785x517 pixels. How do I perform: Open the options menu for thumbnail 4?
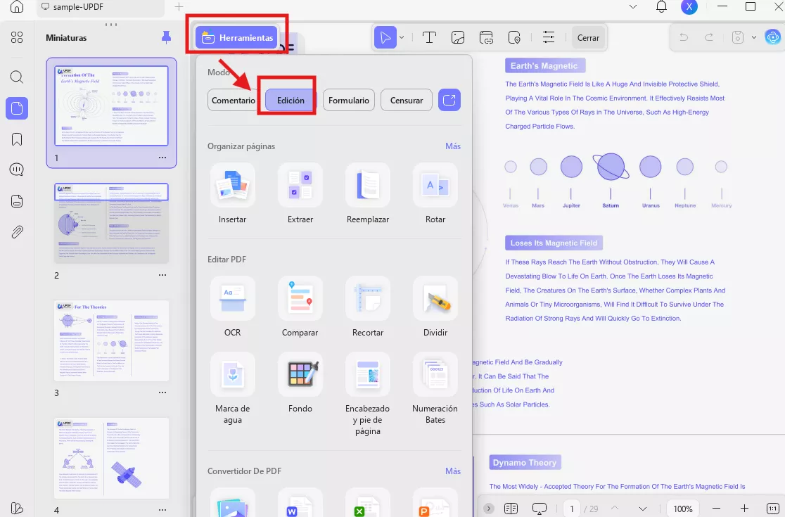pyautogui.click(x=162, y=510)
